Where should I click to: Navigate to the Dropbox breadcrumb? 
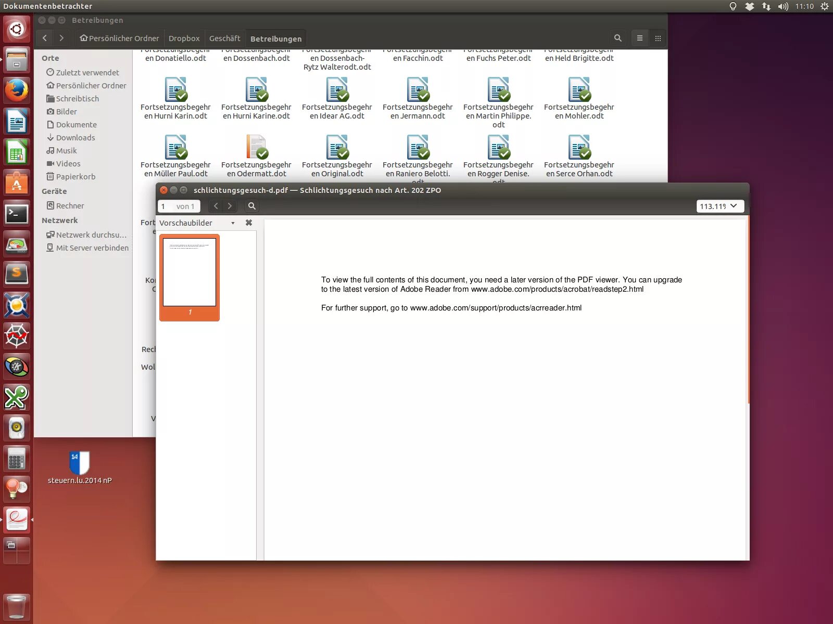point(184,38)
